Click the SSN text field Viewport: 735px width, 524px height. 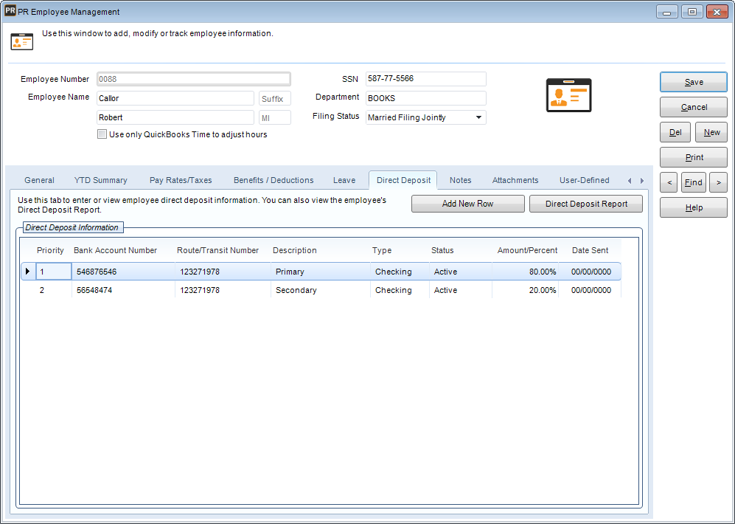(x=425, y=79)
